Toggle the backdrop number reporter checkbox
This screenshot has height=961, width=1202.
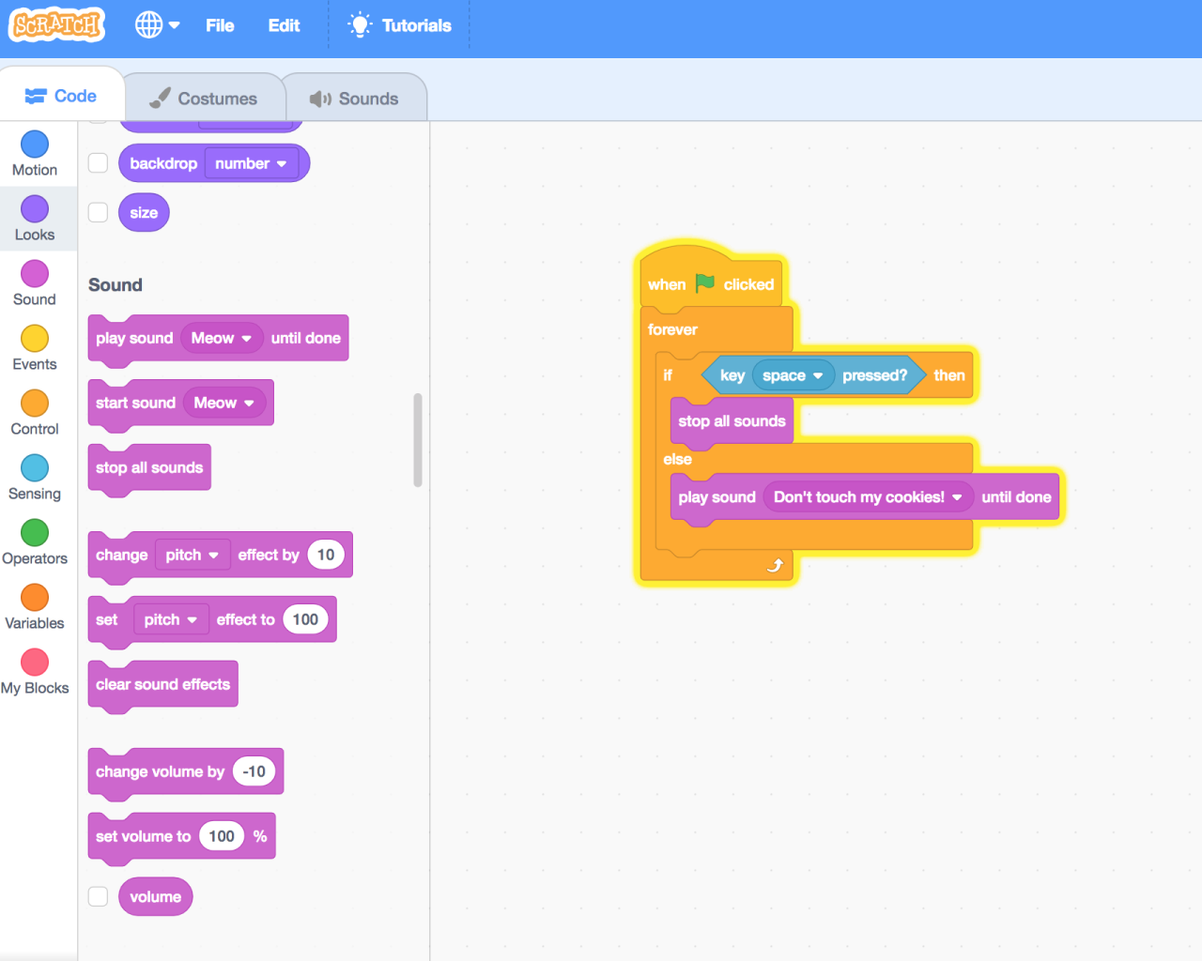[x=98, y=163]
